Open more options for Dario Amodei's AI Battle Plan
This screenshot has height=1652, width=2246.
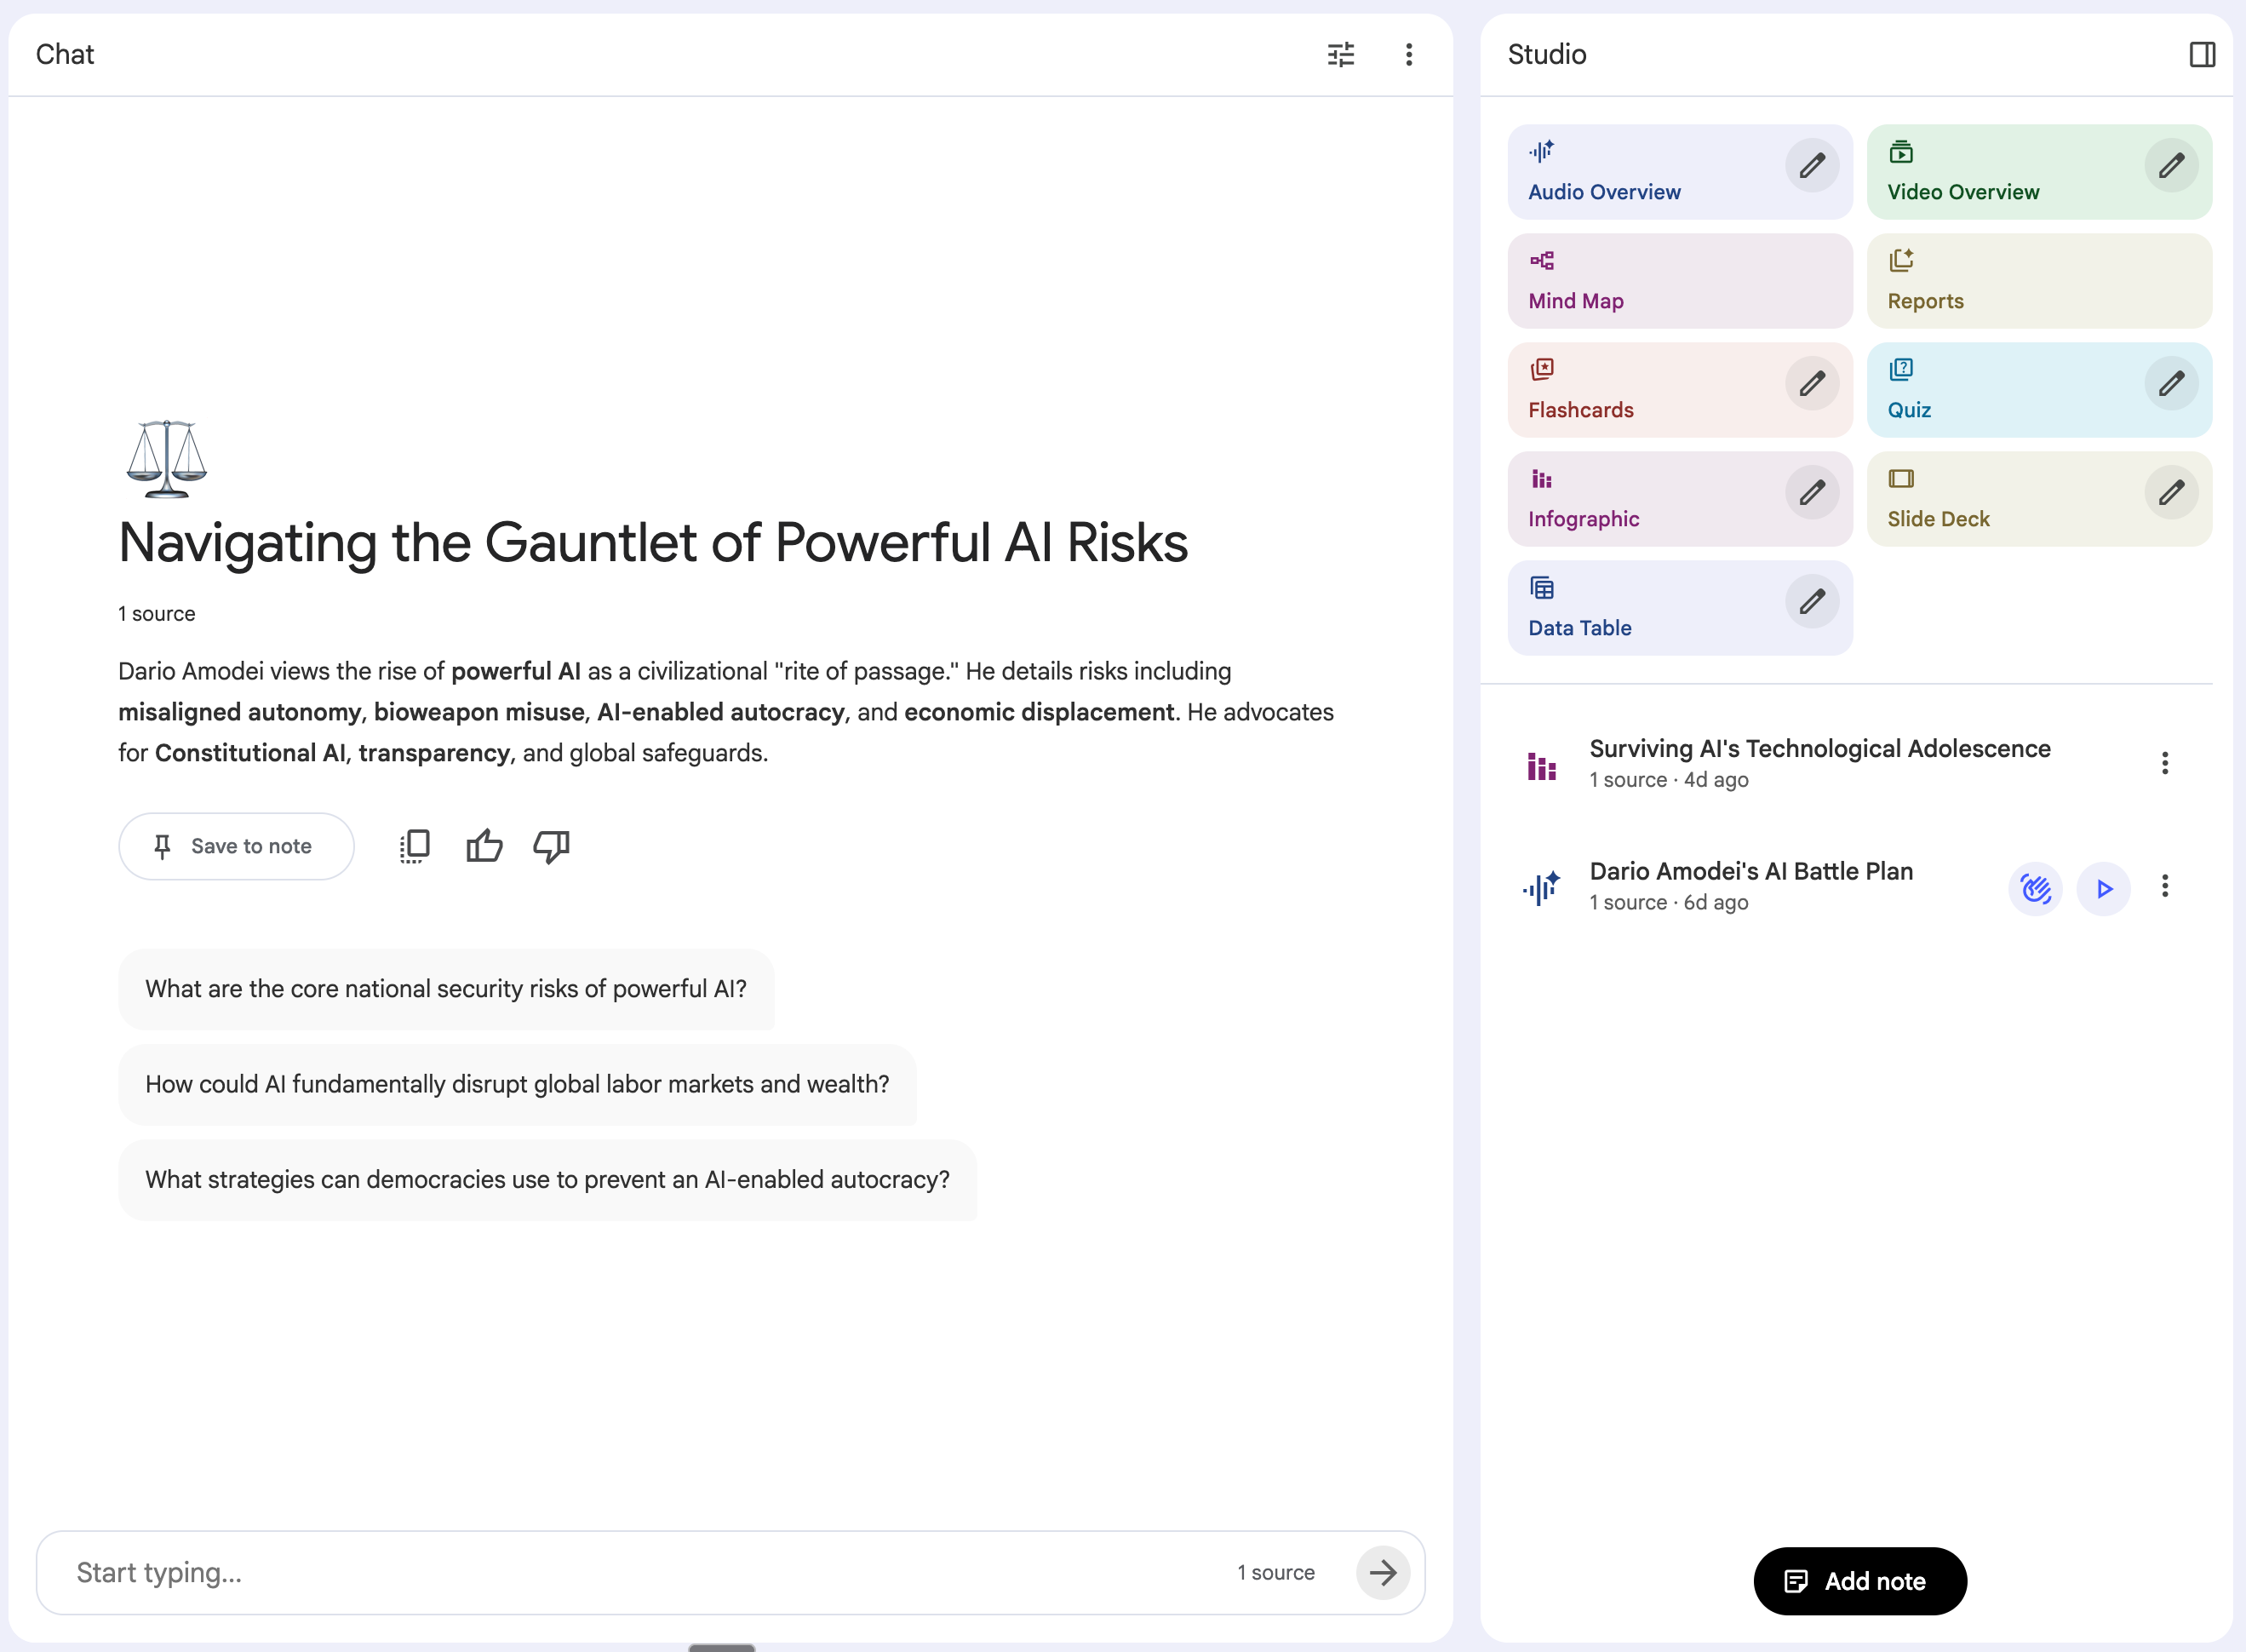tap(2164, 886)
